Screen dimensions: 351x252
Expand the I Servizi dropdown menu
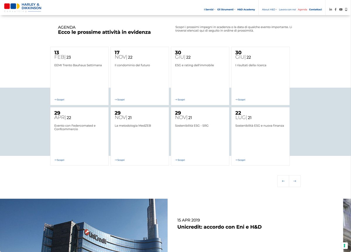(209, 9)
